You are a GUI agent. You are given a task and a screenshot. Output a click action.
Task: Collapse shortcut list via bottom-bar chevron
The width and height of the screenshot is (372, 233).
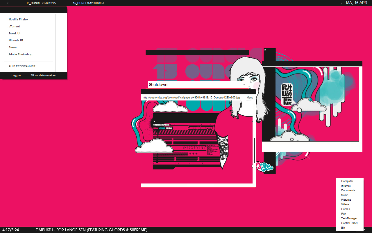(364, 230)
